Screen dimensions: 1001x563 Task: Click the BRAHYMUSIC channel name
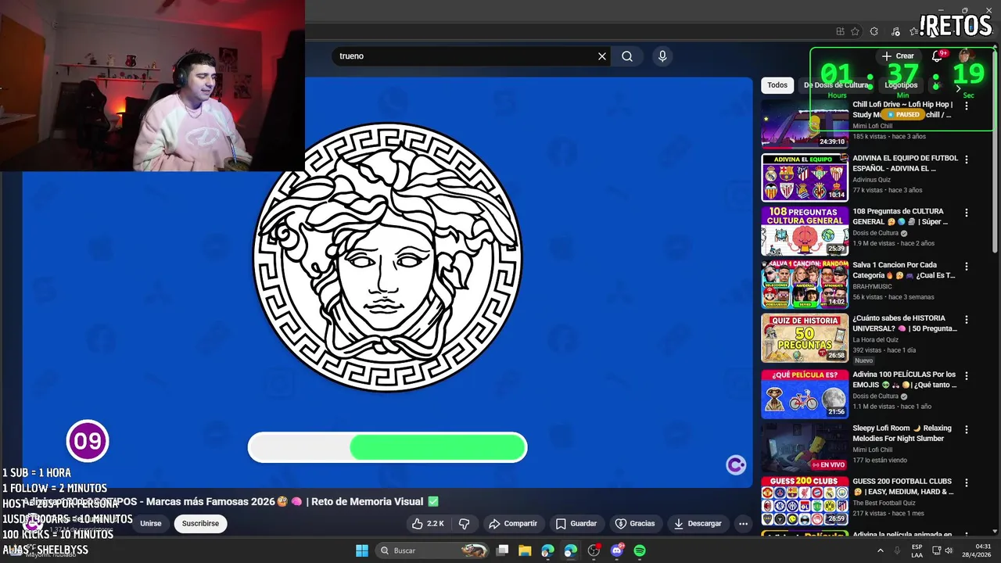(872, 287)
